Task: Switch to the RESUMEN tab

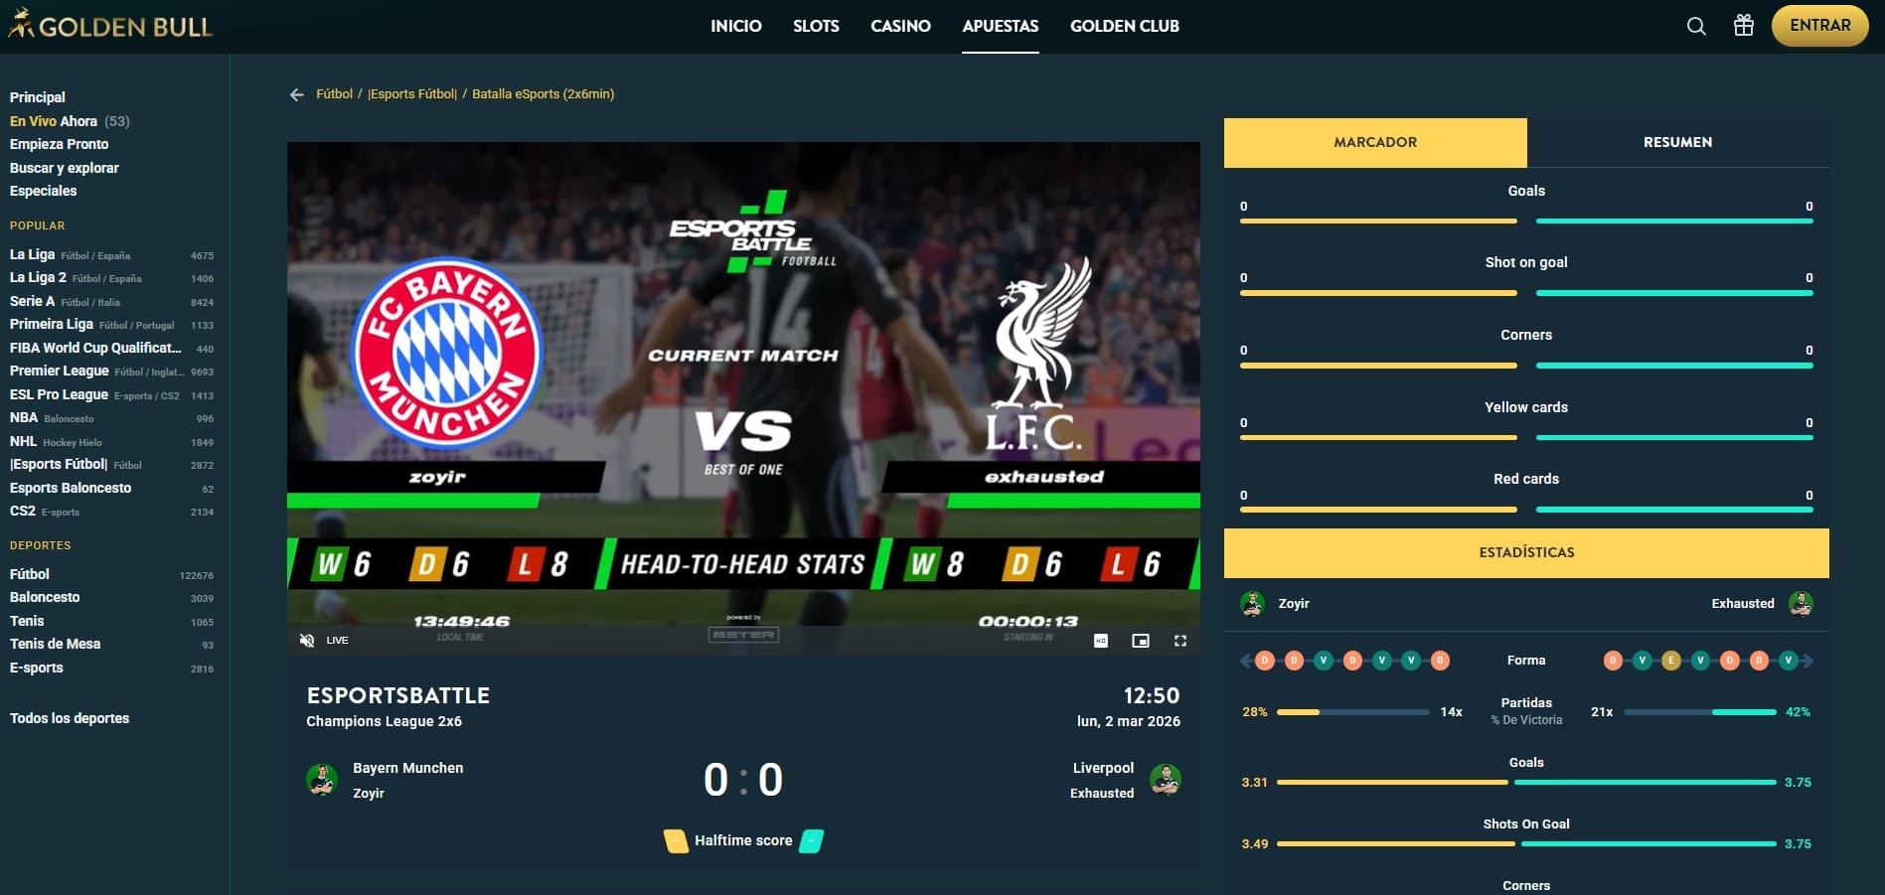Action: tap(1677, 142)
